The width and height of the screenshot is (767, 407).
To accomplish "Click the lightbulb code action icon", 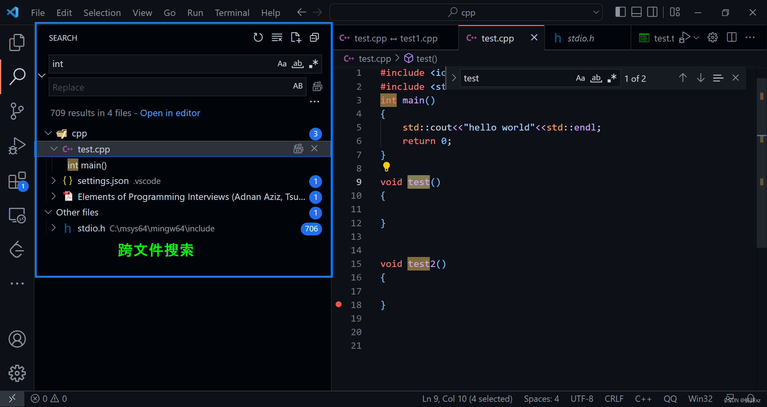I will pyautogui.click(x=386, y=166).
